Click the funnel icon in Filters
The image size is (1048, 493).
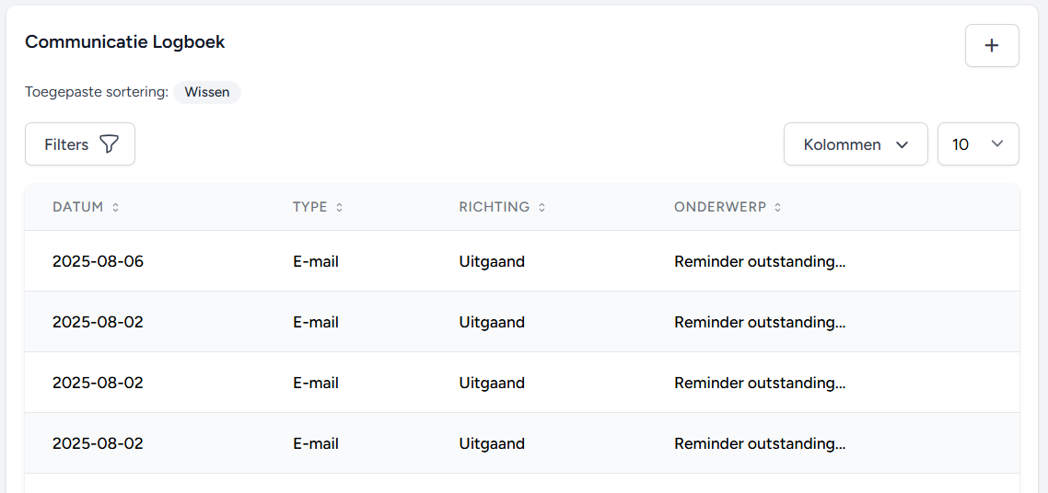pyautogui.click(x=109, y=144)
